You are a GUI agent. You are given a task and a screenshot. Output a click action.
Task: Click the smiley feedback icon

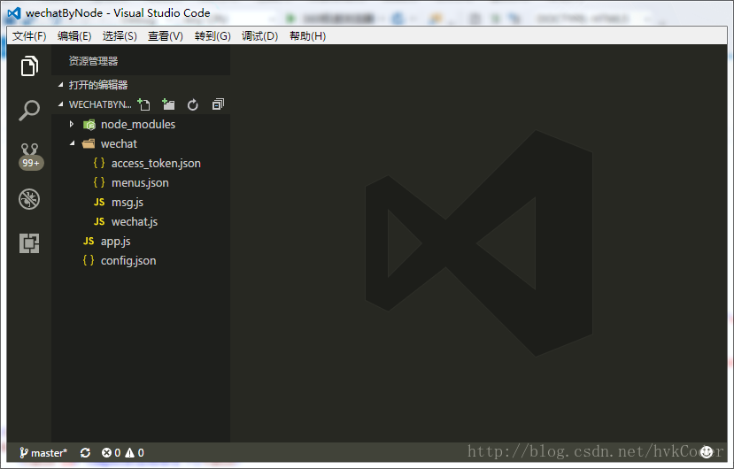click(x=706, y=452)
